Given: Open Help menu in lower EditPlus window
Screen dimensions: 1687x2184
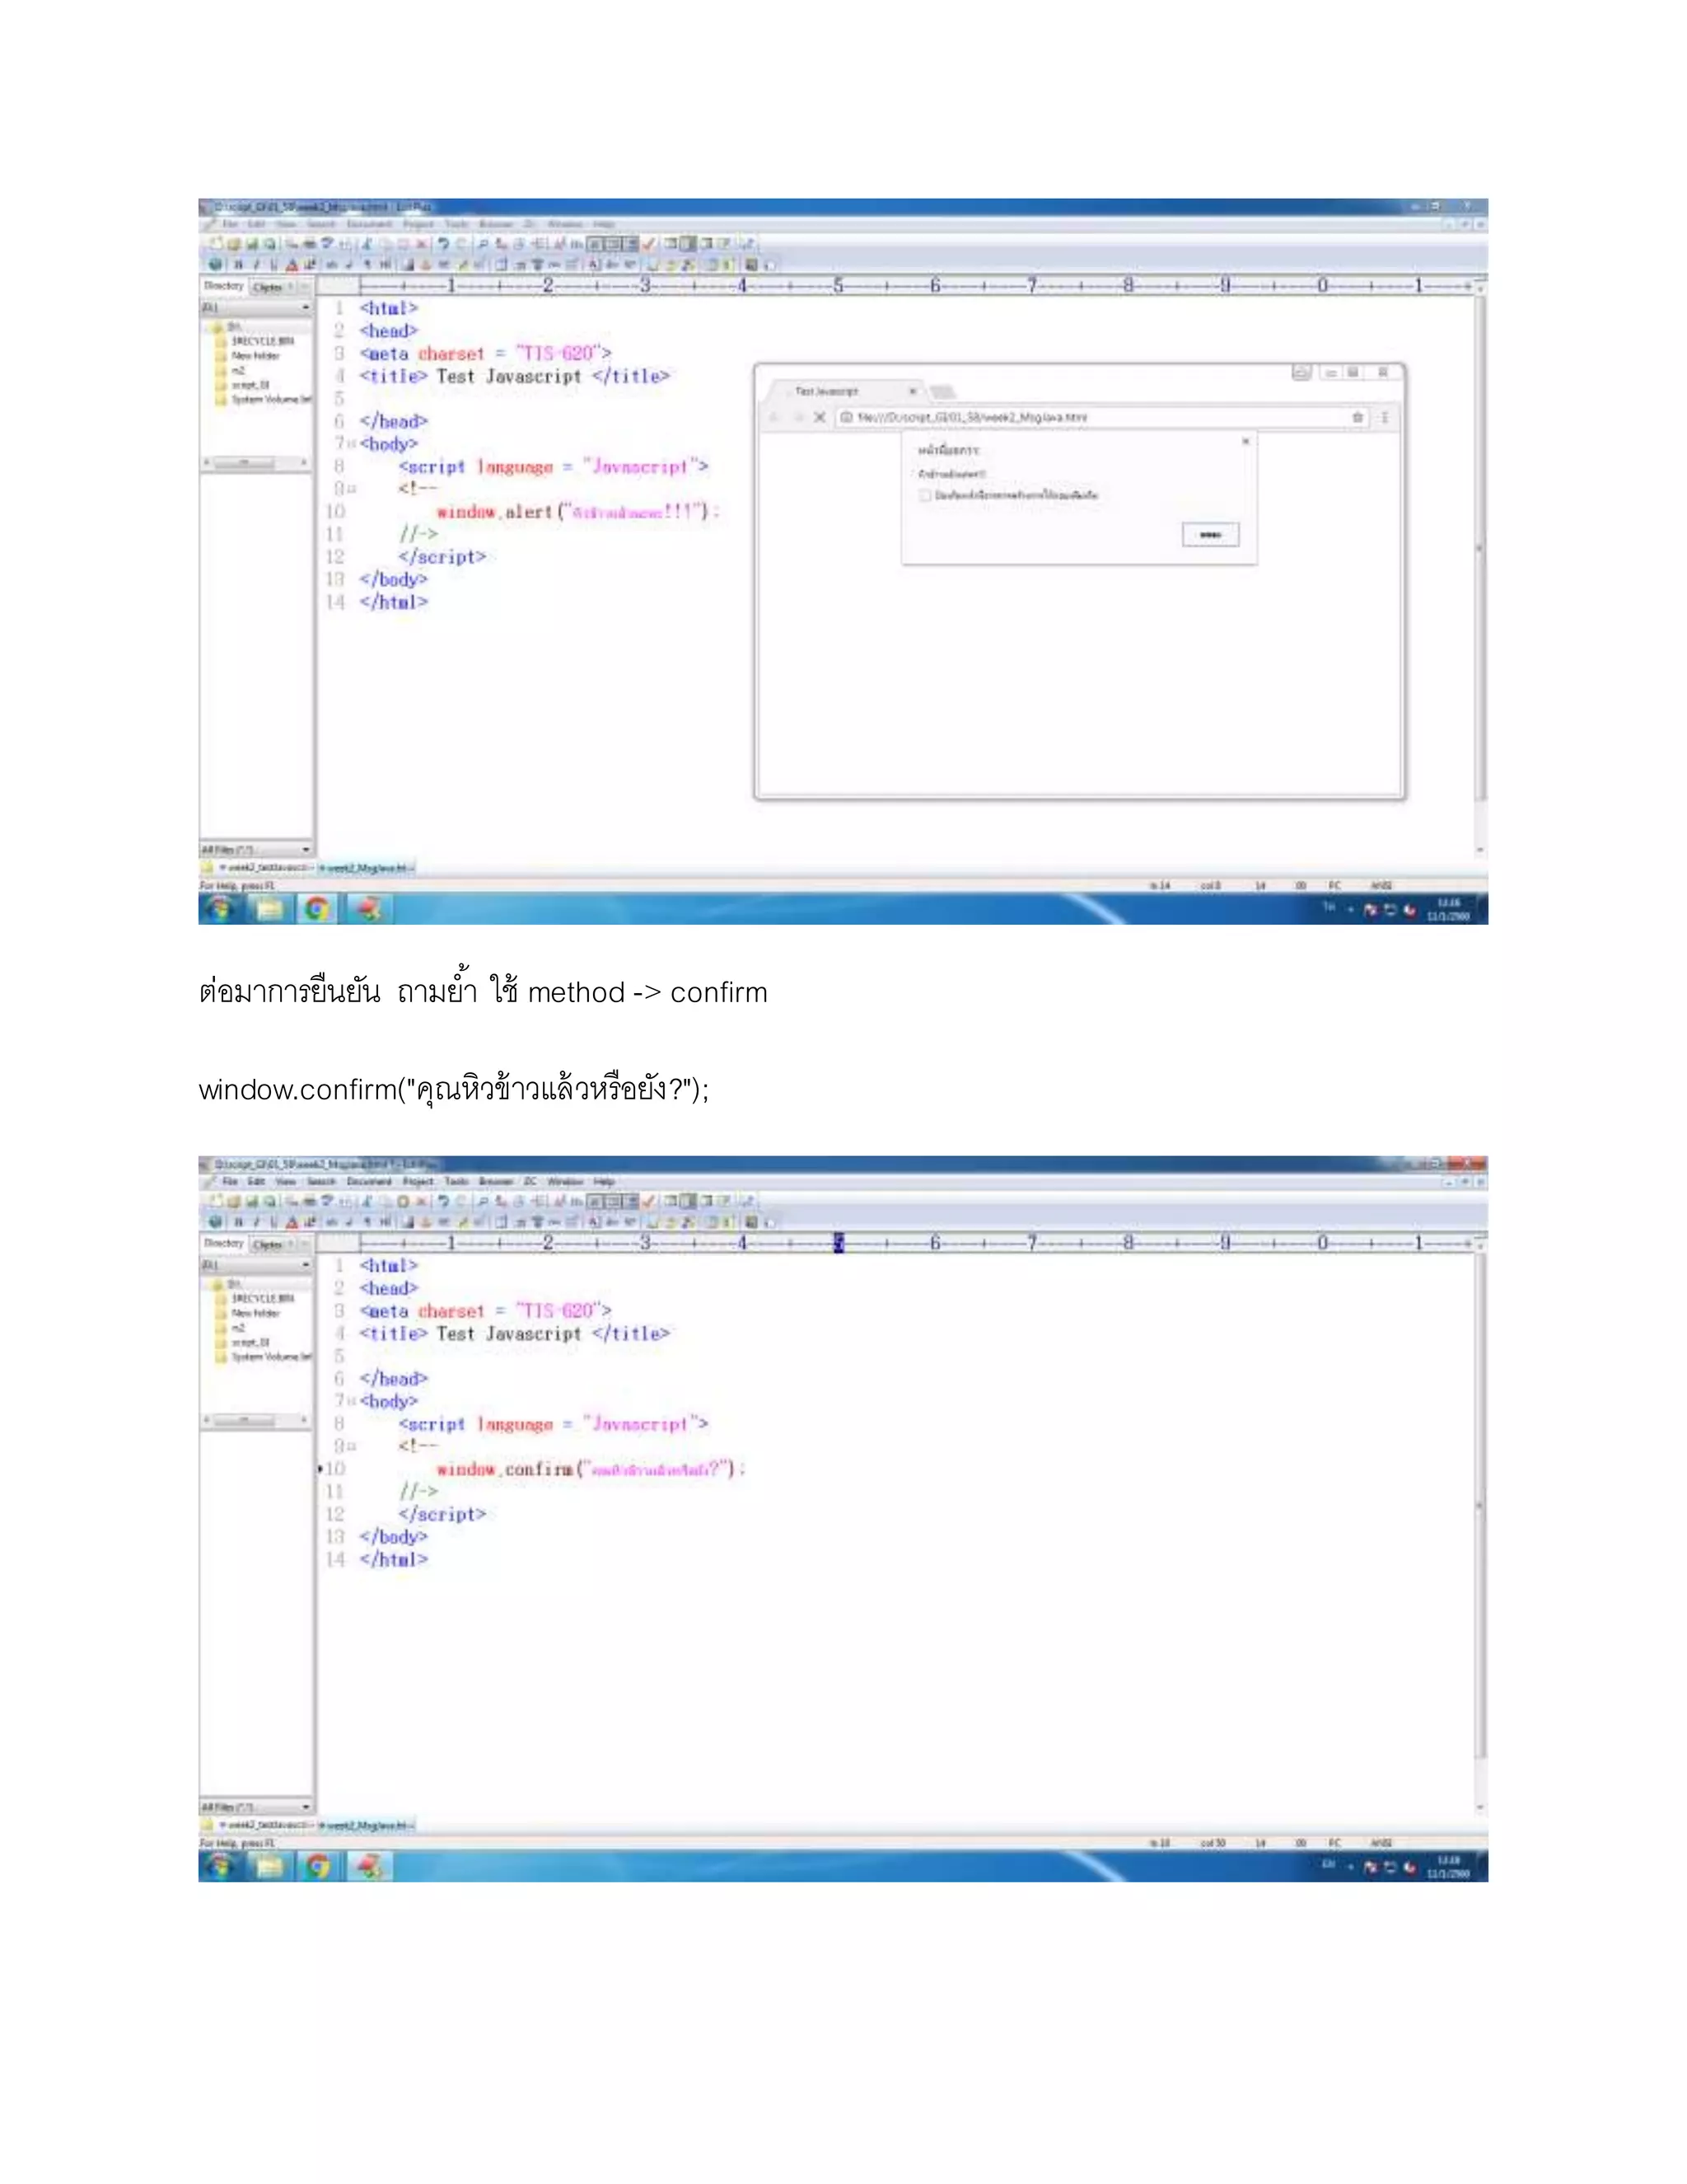Looking at the screenshot, I should point(603,1181).
